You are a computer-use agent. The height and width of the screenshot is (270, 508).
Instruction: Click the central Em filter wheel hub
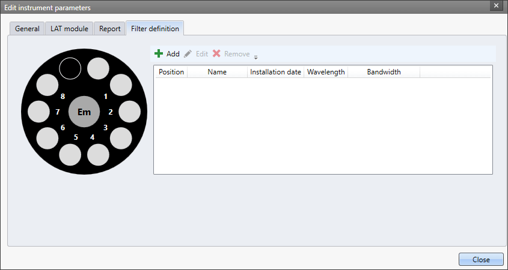point(84,112)
